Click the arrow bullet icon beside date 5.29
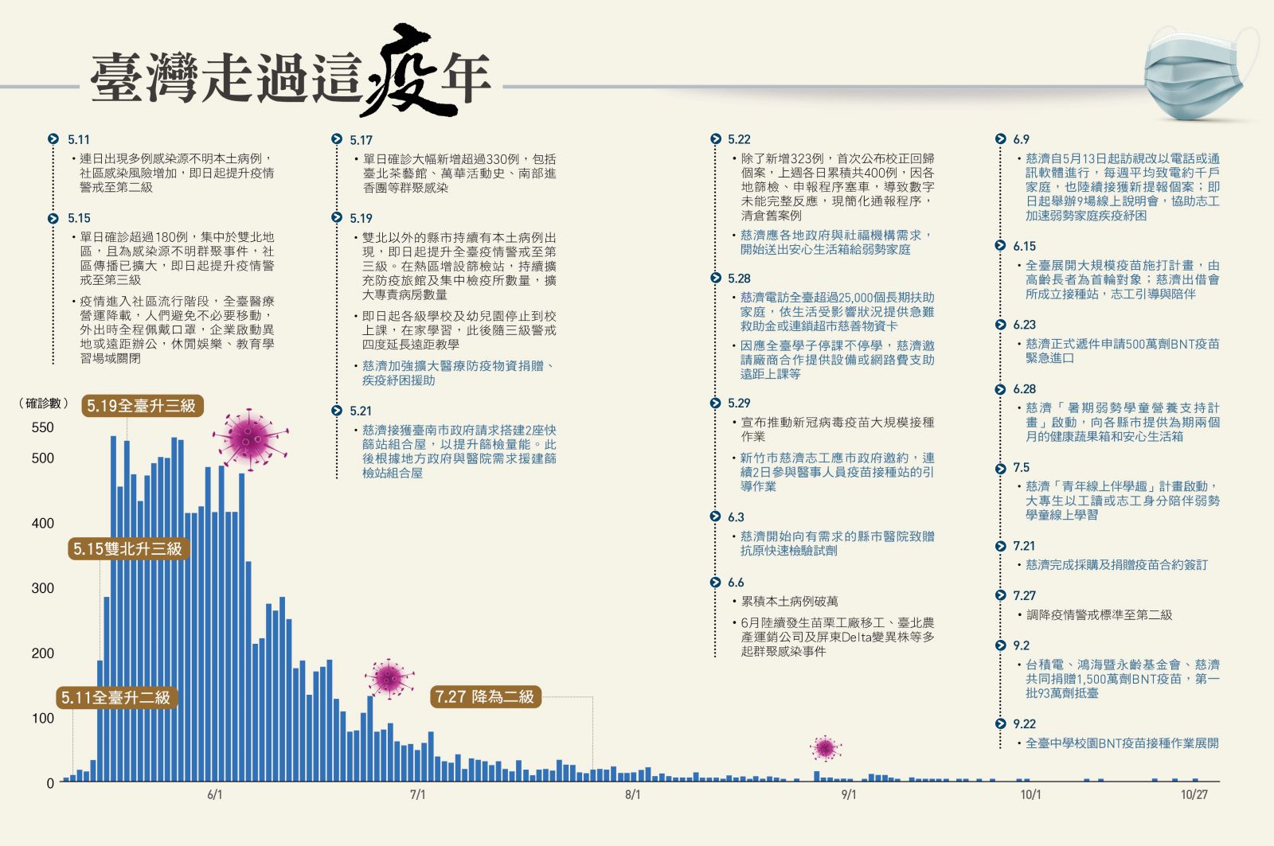Screen dimensions: 1274x846 716,404
